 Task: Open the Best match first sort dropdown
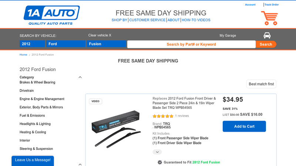pyautogui.click(x=261, y=84)
